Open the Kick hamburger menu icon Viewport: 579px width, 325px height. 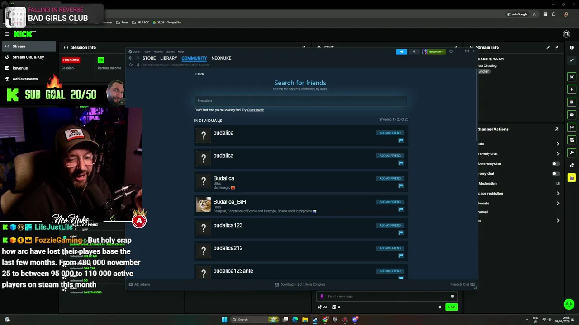click(x=7, y=34)
